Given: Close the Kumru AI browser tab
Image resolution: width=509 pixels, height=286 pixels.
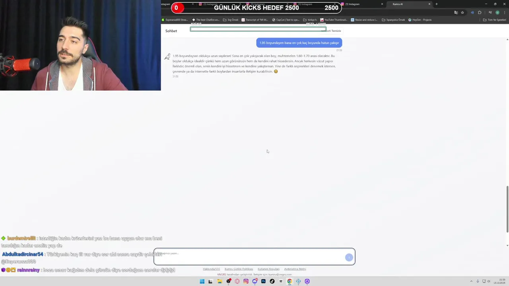Looking at the screenshot, I should click(x=429, y=4).
